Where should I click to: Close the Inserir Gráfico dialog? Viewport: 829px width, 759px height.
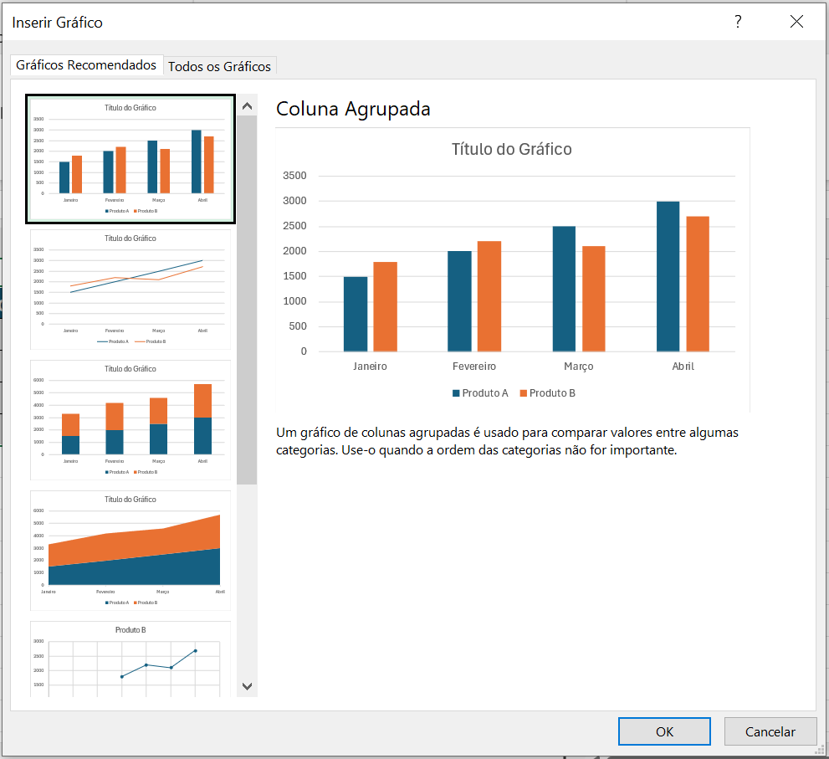796,22
